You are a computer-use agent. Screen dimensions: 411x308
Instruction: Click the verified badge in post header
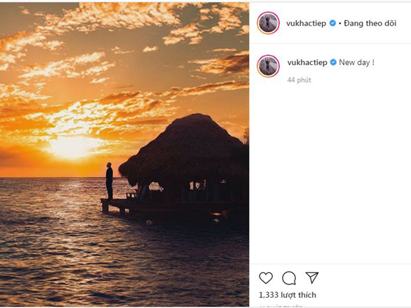click(x=332, y=23)
